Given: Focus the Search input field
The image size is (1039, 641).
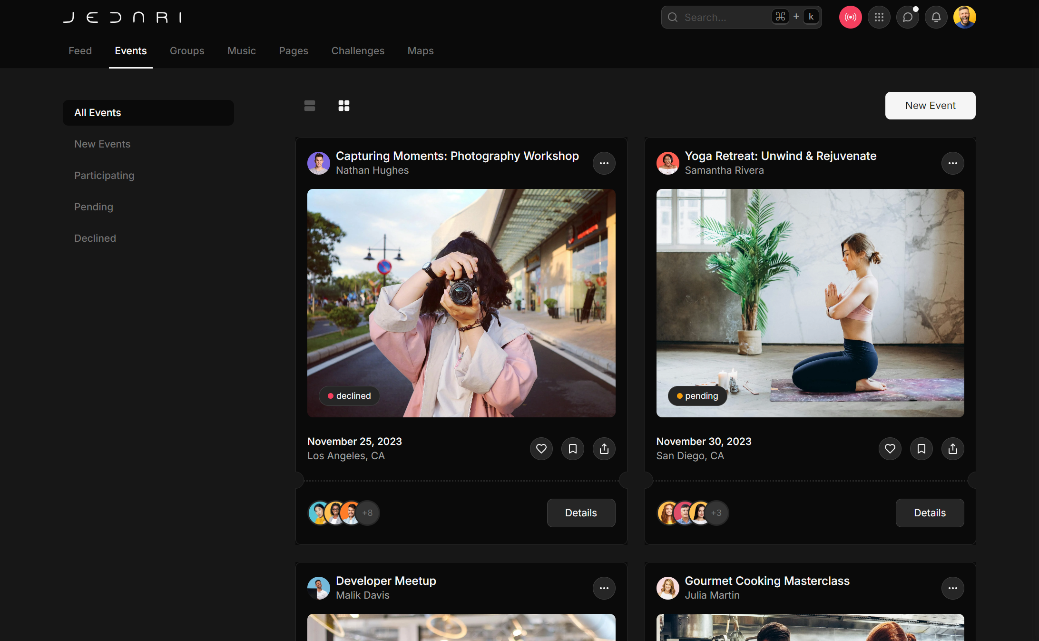Looking at the screenshot, I should [741, 17].
